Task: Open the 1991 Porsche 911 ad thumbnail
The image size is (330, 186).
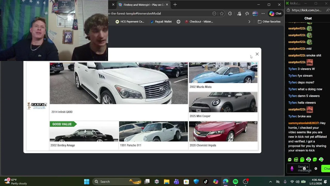Action: (x=153, y=131)
